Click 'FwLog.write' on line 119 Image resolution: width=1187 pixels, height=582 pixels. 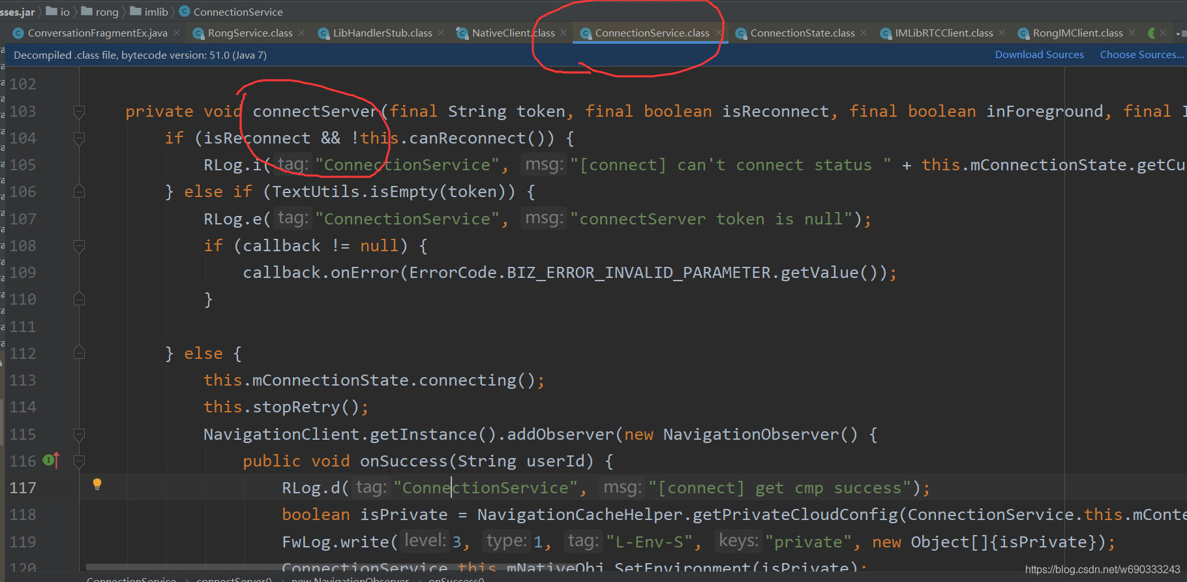(335, 542)
